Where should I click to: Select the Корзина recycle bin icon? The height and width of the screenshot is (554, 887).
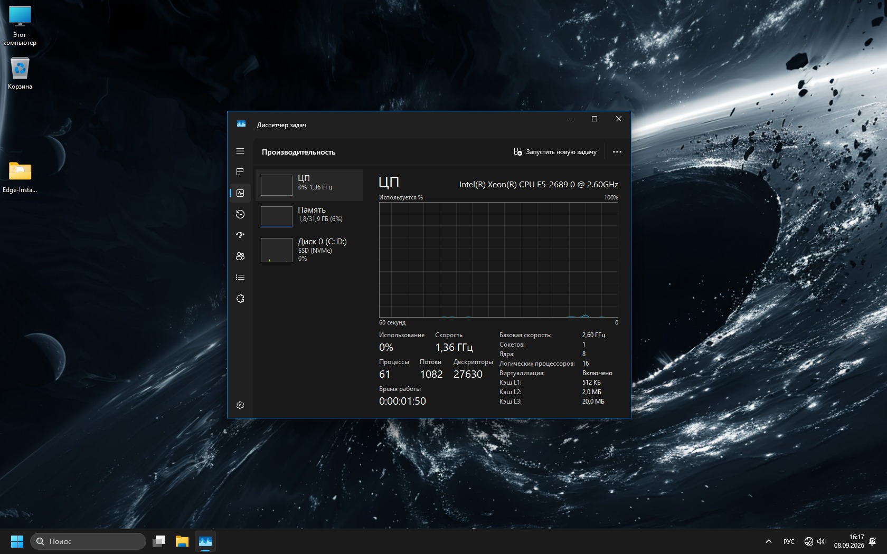20,73
